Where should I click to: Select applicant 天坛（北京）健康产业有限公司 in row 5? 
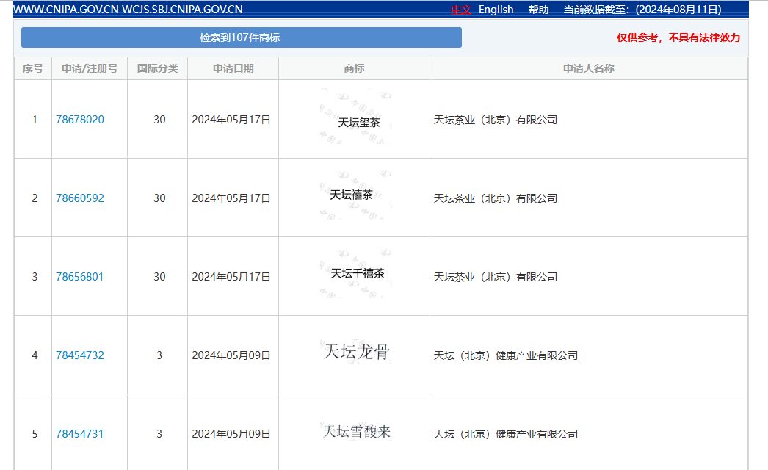[506, 434]
